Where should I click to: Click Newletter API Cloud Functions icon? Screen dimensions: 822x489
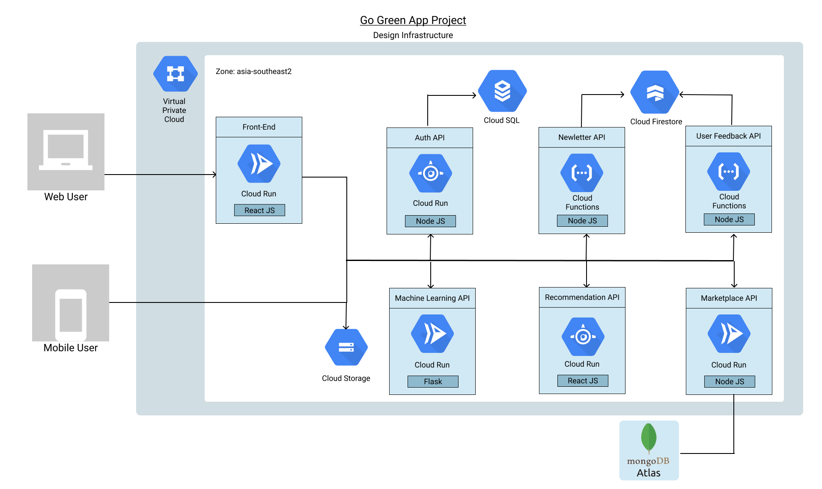click(582, 173)
